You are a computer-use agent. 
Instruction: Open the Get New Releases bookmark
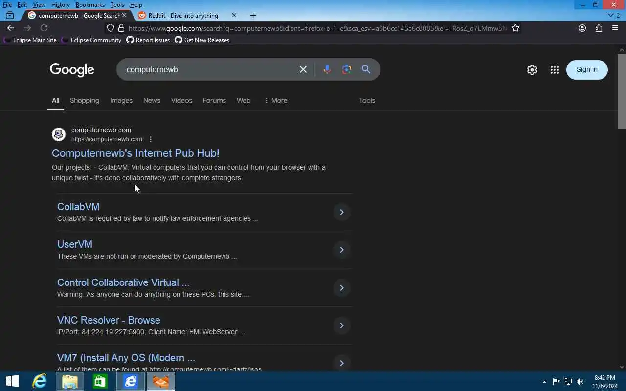pos(202,40)
